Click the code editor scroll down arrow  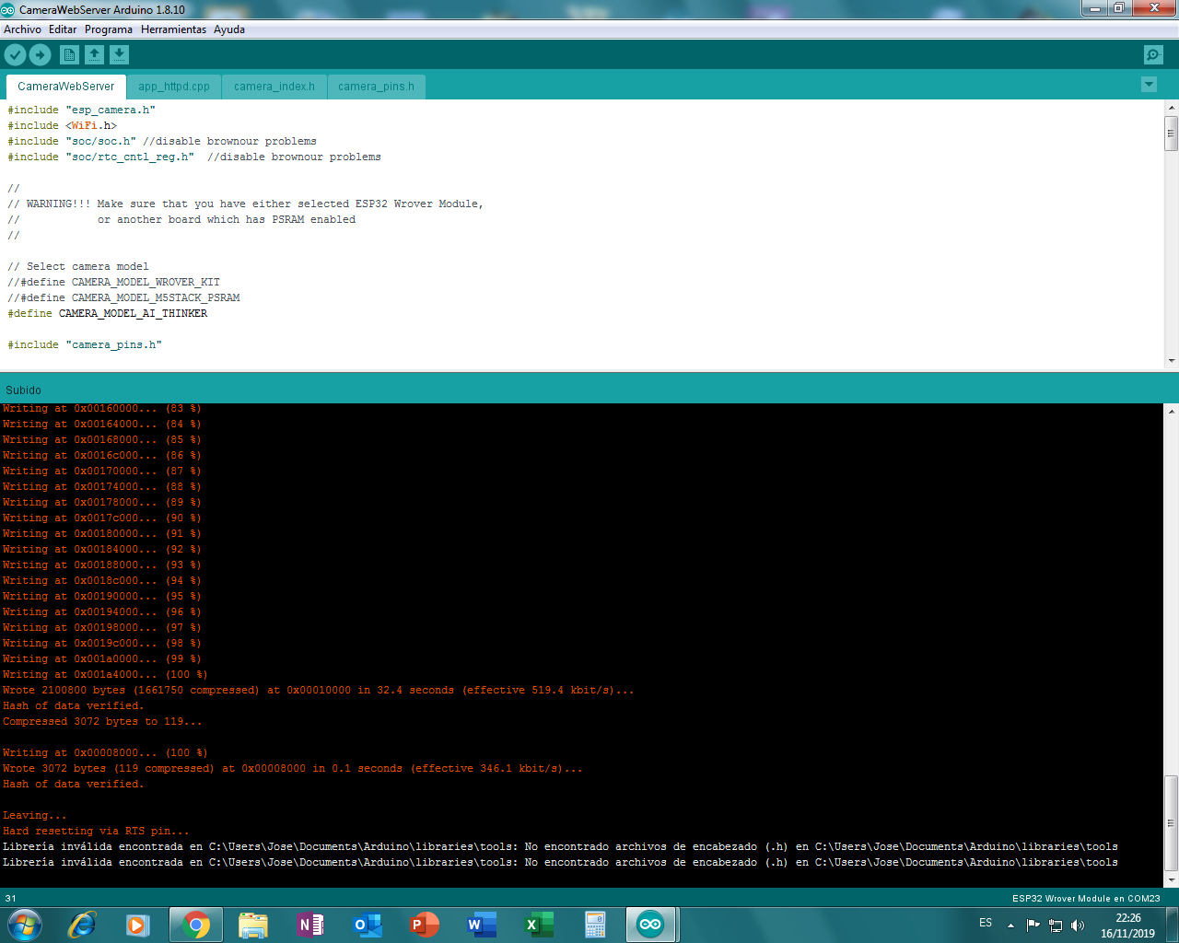[x=1172, y=361]
